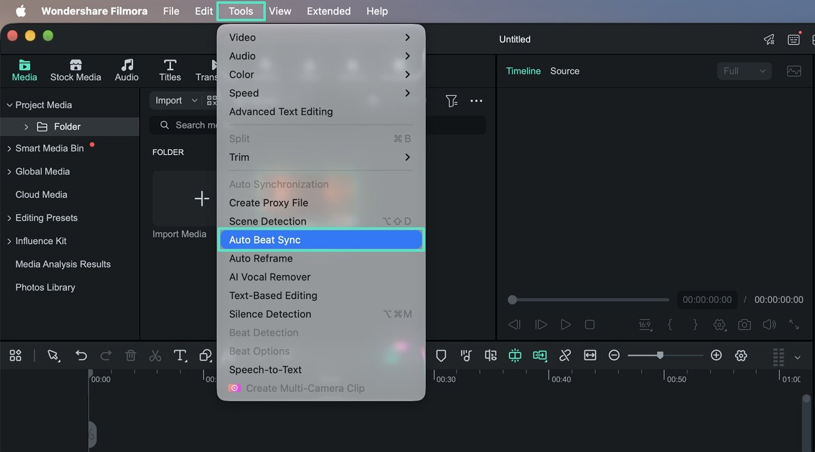Expand the Editing Presets section
815x452 pixels.
9,218
